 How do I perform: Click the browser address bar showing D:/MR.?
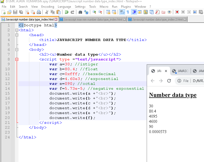[198, 81]
